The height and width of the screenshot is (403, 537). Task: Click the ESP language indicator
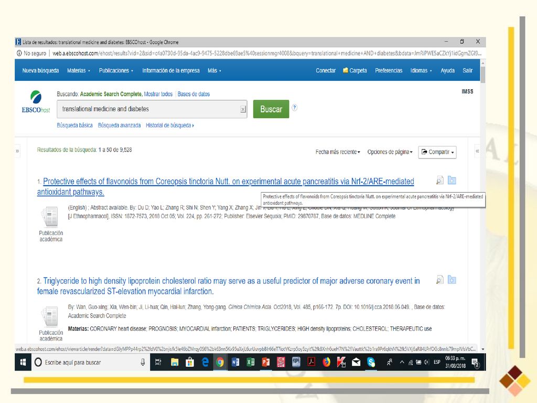[x=437, y=362]
